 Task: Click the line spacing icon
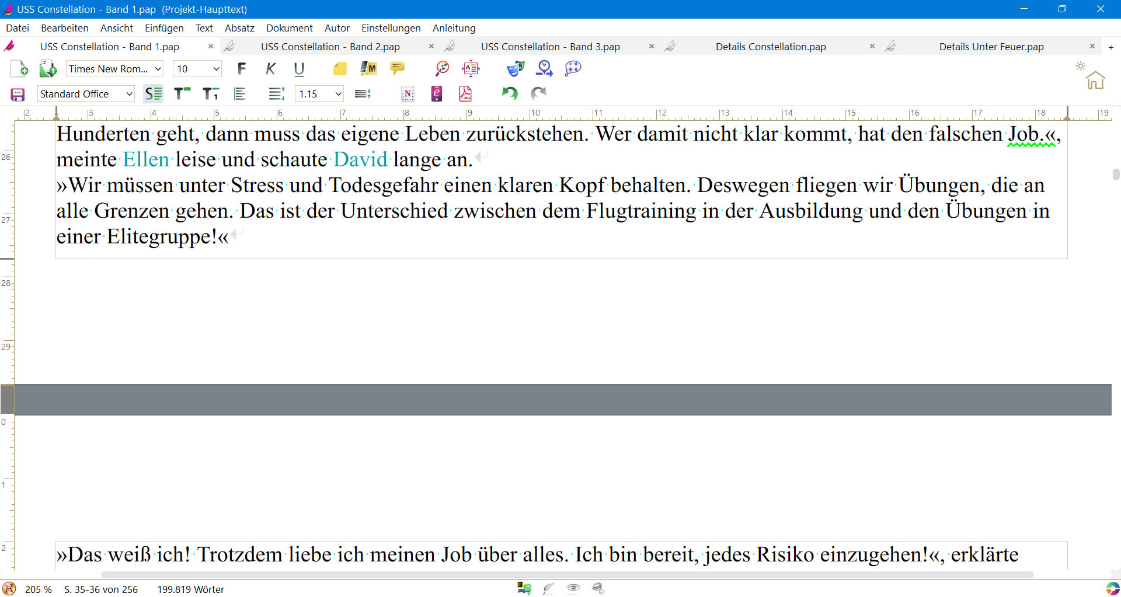(276, 94)
